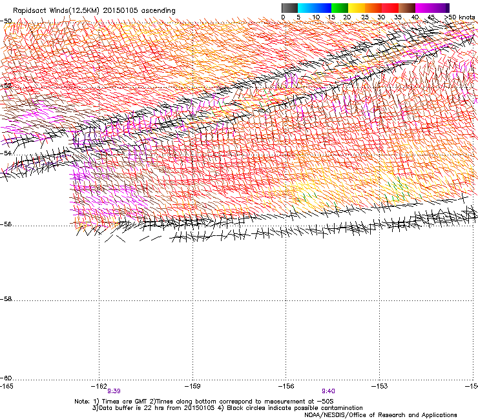Click the cyan 5-10 knots legend swatch
Viewport: 478px width, 419px height.
(x=306, y=8)
